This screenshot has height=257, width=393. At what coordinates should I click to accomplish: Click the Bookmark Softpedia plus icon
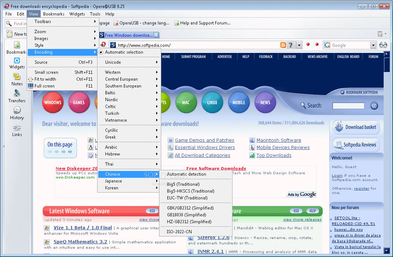pyautogui.click(x=342, y=92)
